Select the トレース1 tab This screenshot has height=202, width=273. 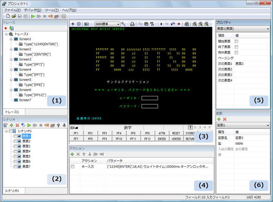[12, 112]
